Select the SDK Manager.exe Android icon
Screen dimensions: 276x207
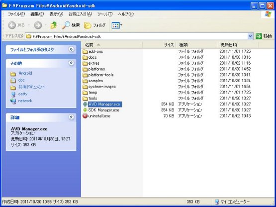click(85, 110)
